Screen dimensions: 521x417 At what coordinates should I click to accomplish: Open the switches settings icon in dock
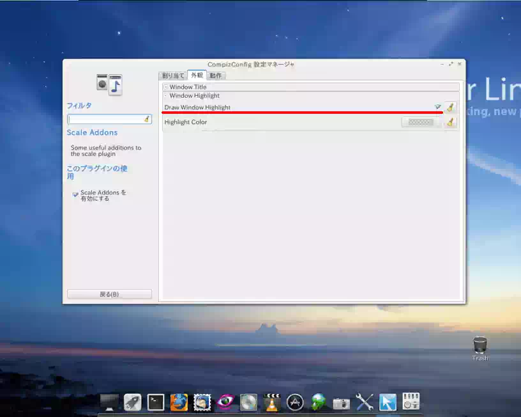[x=411, y=401]
